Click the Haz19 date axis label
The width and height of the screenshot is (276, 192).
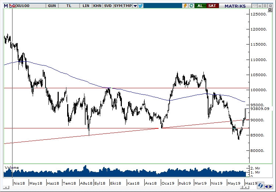[251, 183]
